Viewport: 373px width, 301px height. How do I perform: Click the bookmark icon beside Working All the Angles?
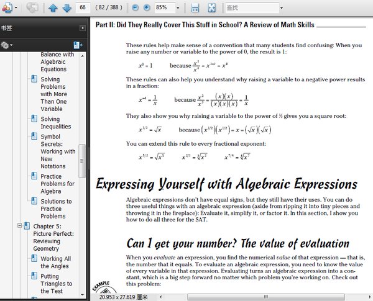pyautogui.click(x=34, y=258)
